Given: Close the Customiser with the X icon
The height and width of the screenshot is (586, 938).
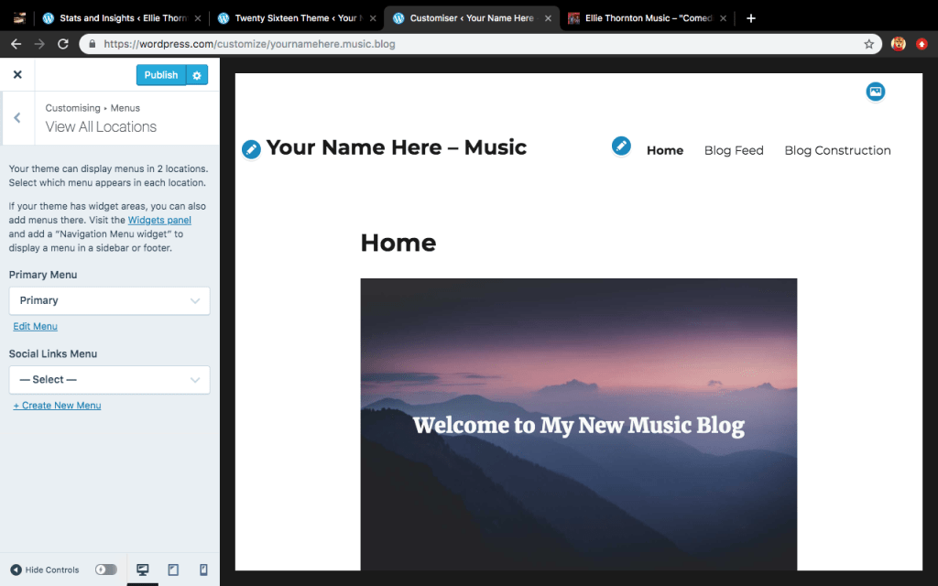Looking at the screenshot, I should pos(17,75).
